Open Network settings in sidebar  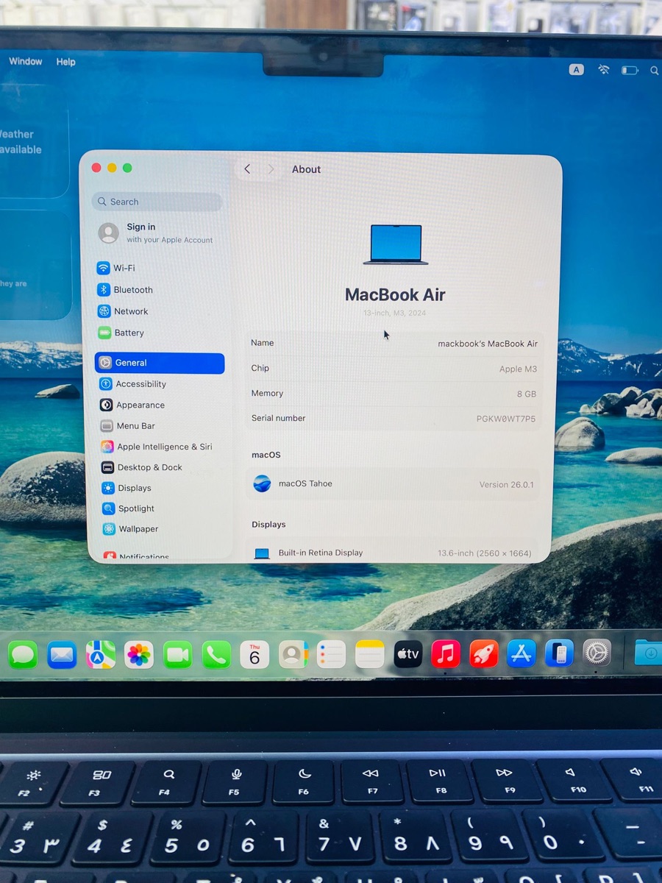[x=123, y=311]
